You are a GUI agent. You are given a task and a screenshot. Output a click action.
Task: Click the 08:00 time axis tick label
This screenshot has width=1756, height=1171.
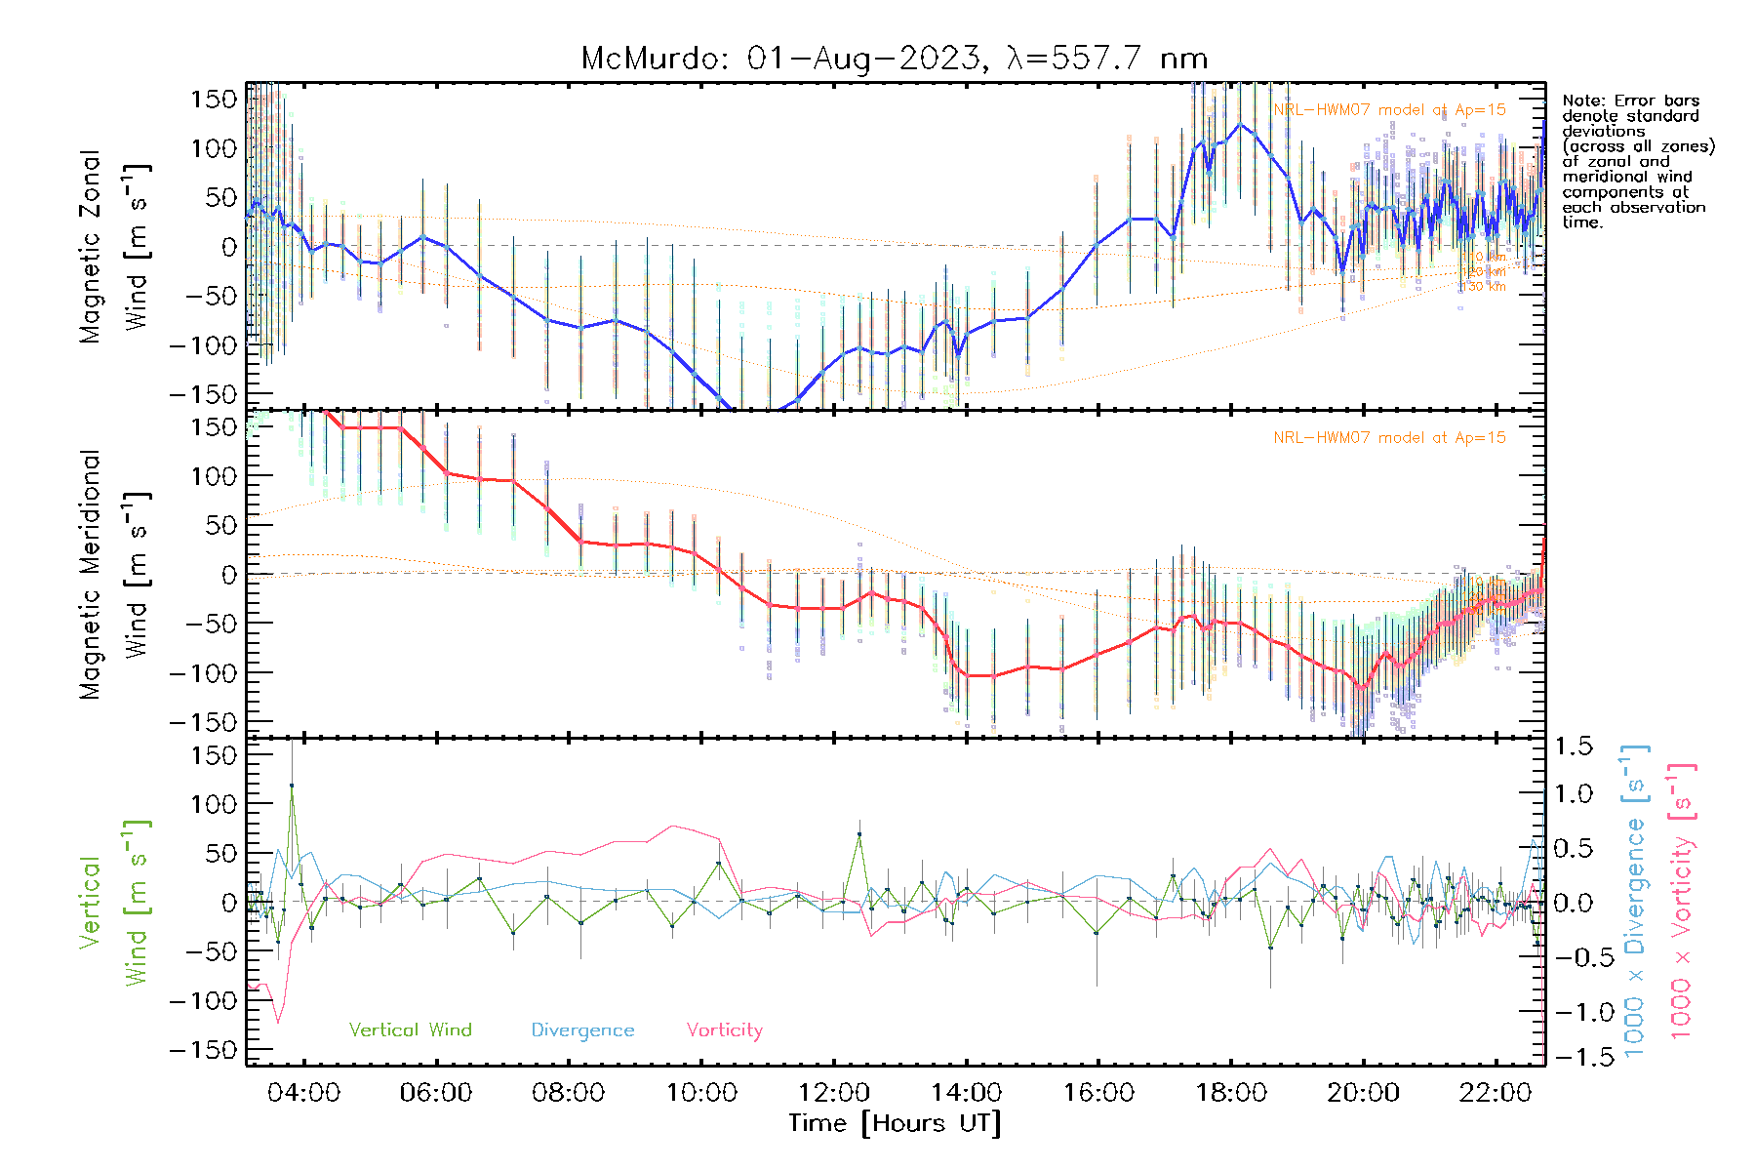[569, 1092]
